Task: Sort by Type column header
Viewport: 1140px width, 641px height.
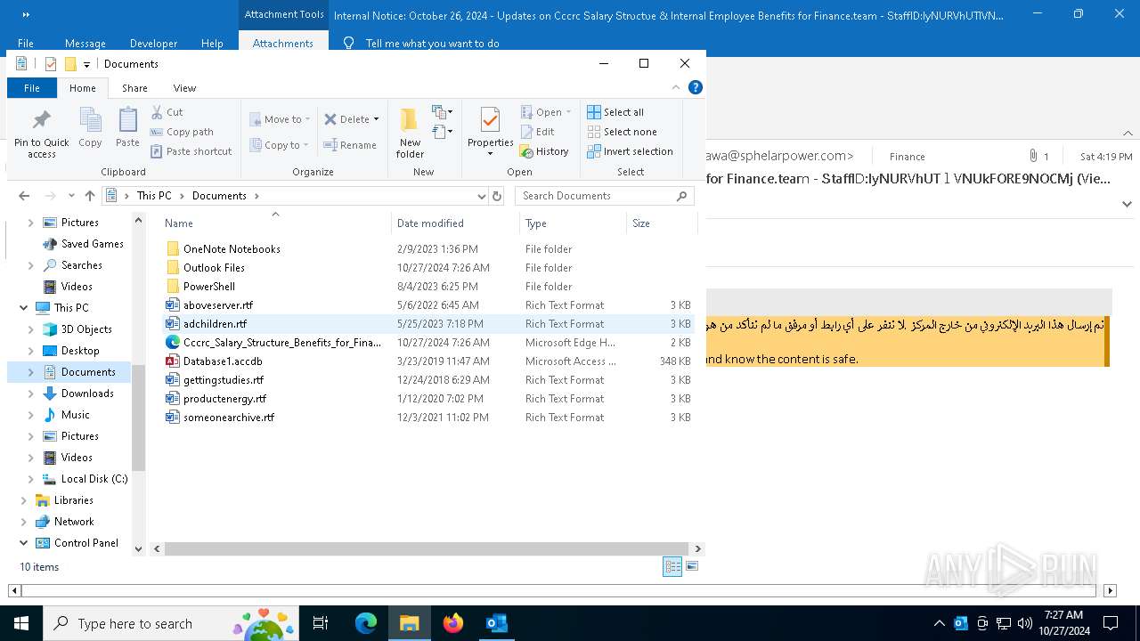Action: point(573,223)
